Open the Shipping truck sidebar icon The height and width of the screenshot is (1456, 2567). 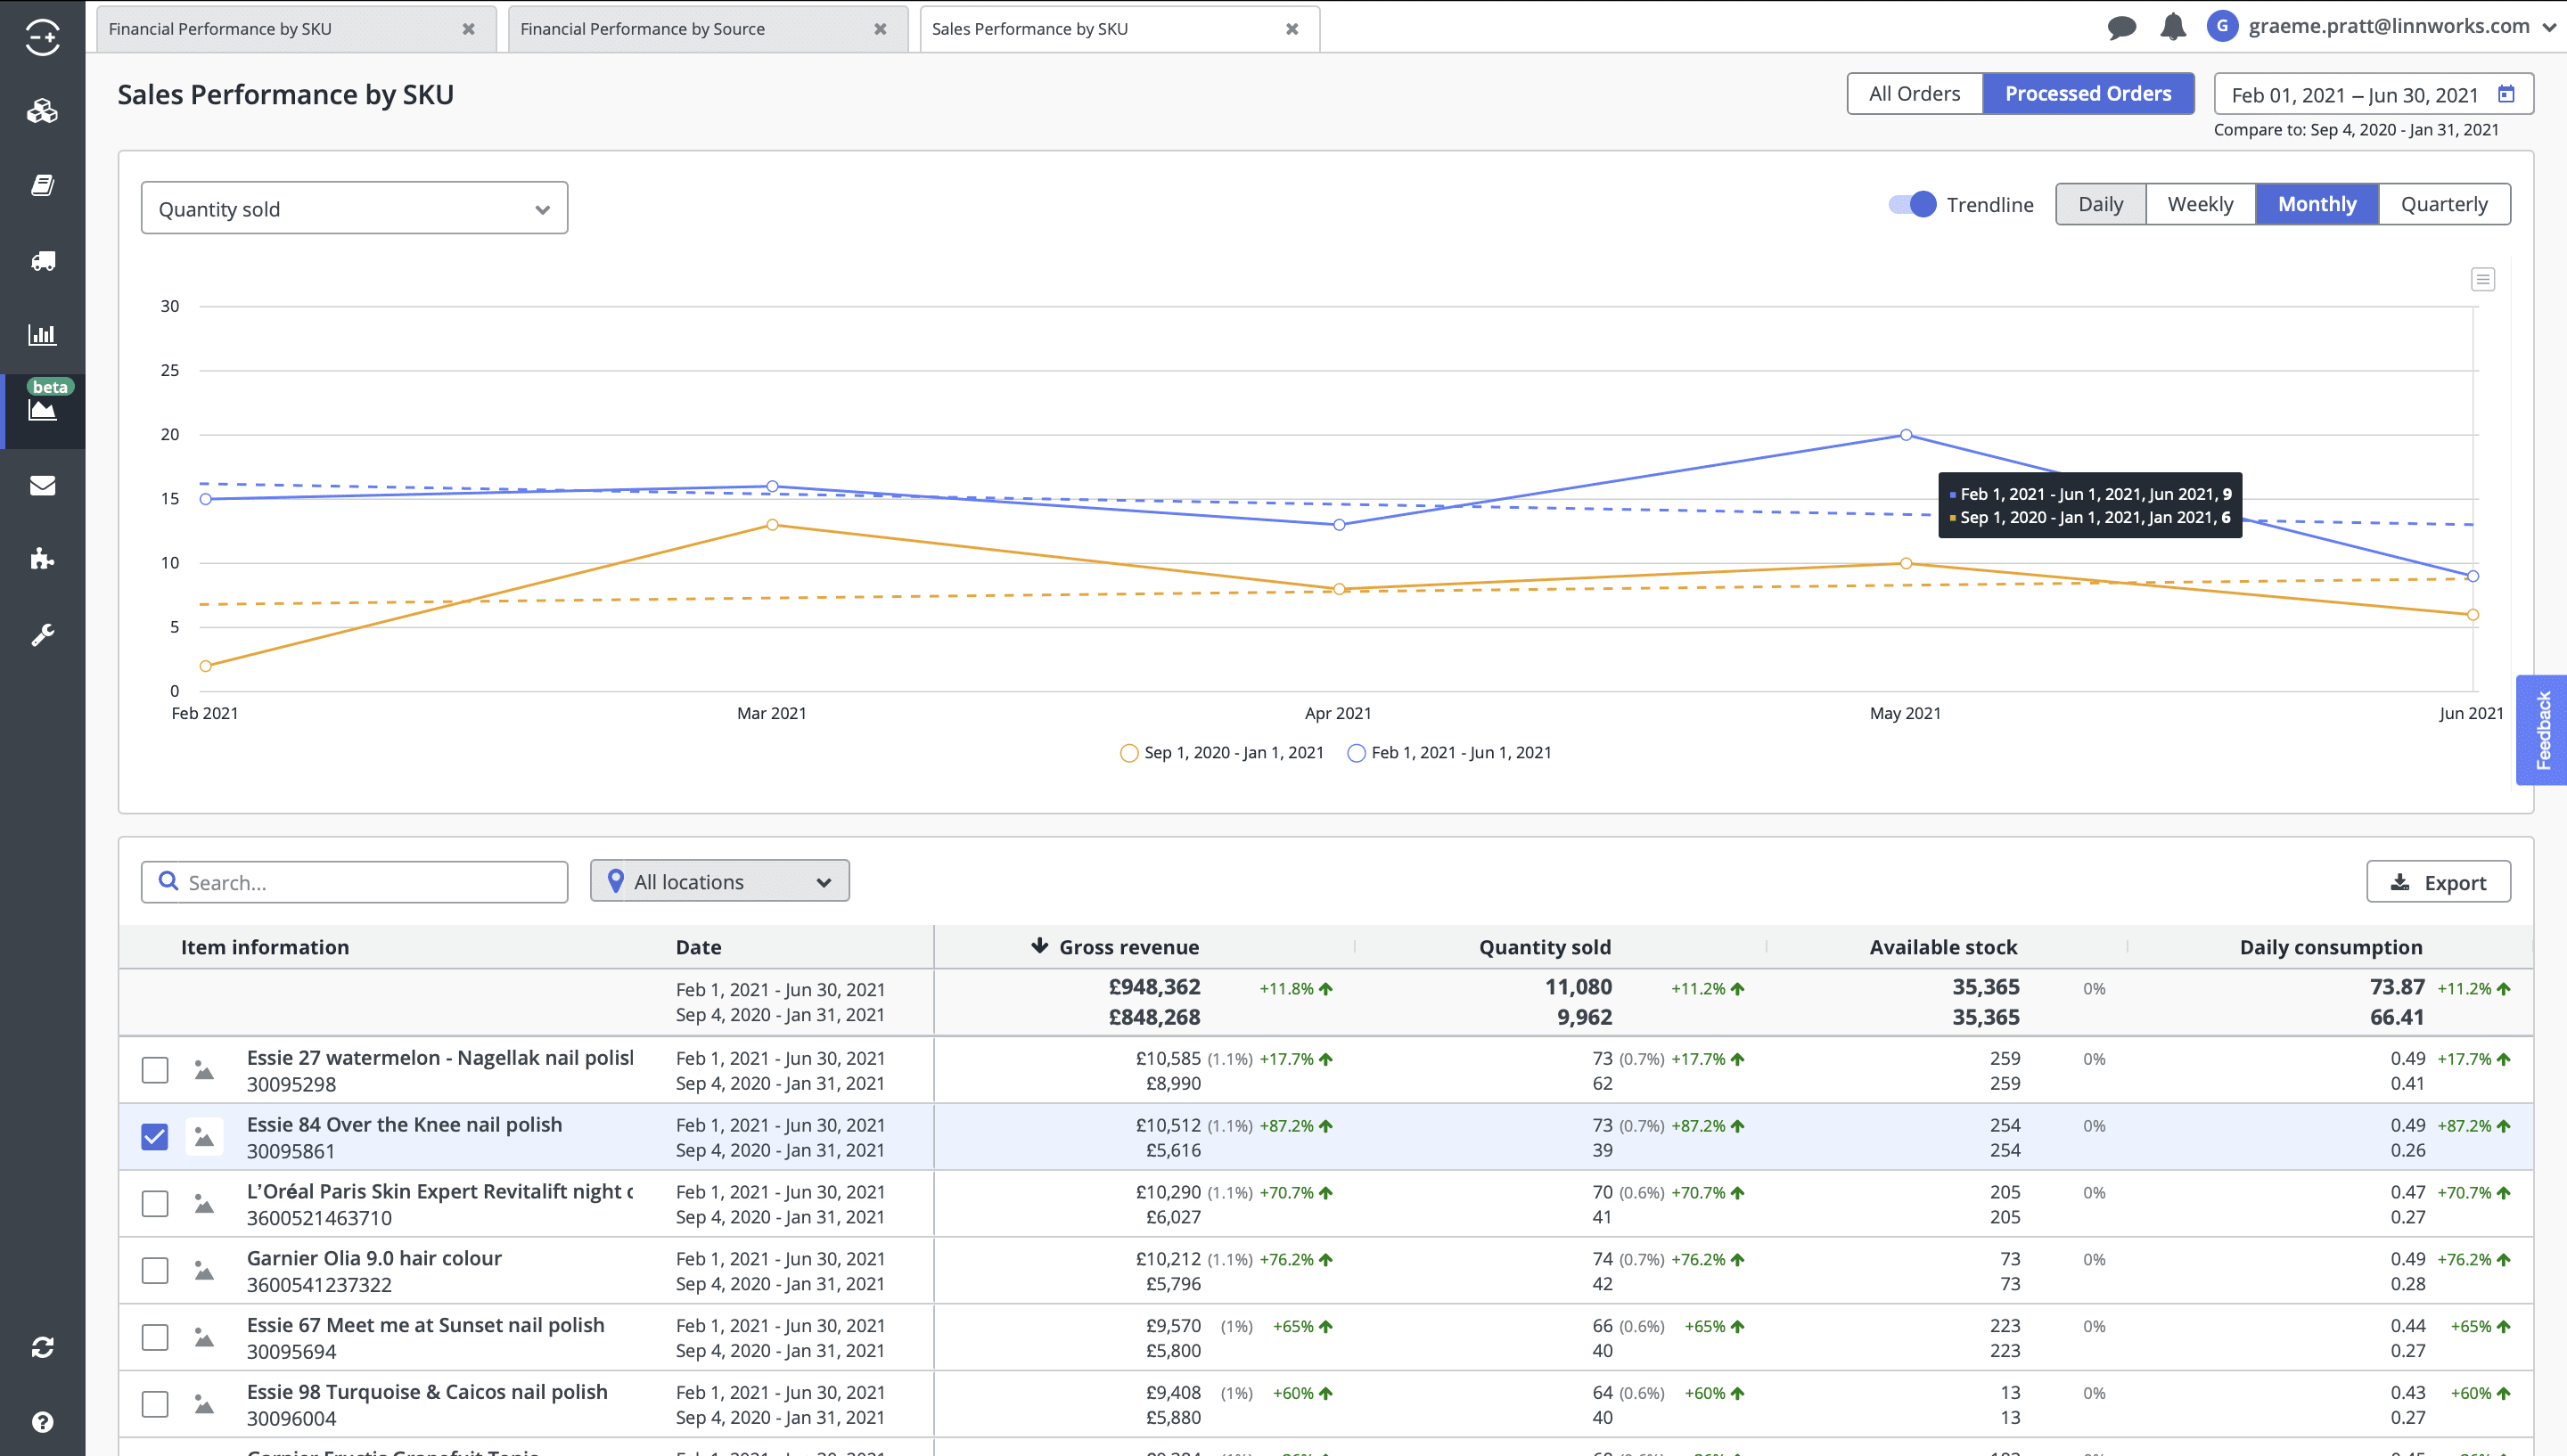pos(42,261)
